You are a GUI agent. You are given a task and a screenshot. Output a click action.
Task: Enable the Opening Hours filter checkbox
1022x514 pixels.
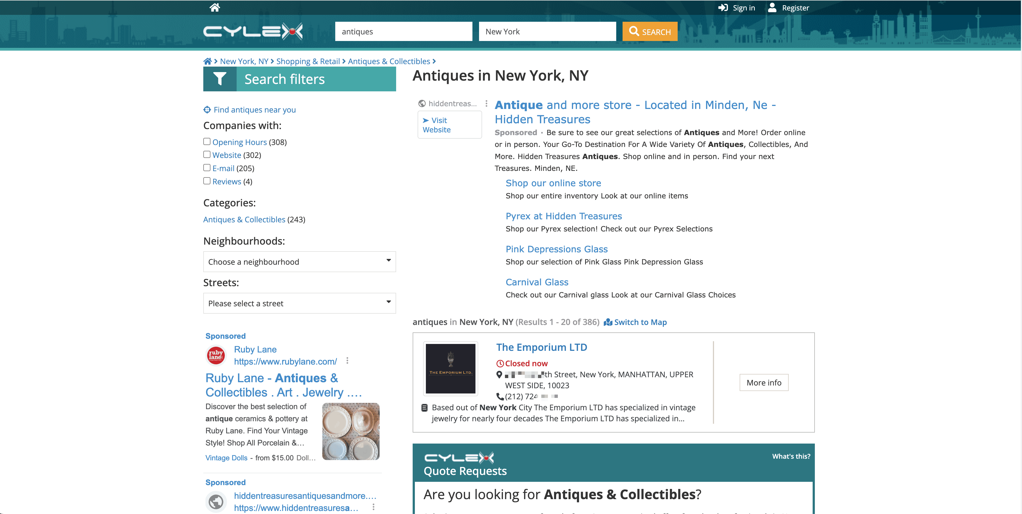207,141
